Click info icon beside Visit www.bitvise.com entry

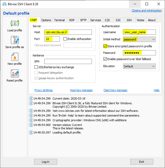[x=31, y=111]
